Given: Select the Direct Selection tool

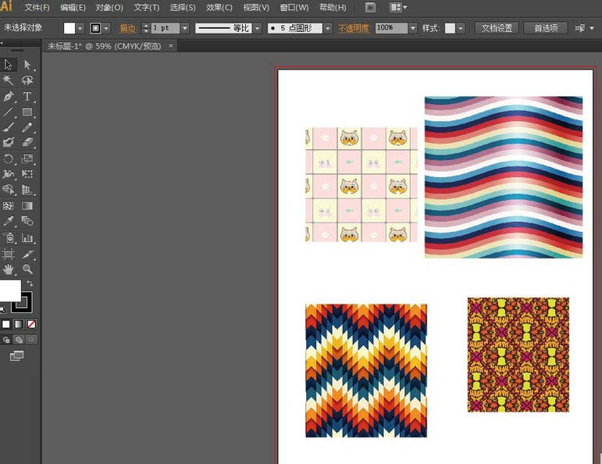Looking at the screenshot, I should [27, 65].
